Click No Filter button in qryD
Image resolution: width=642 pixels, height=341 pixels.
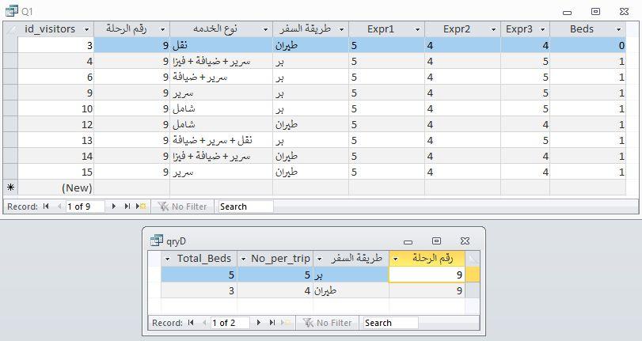[x=328, y=323]
